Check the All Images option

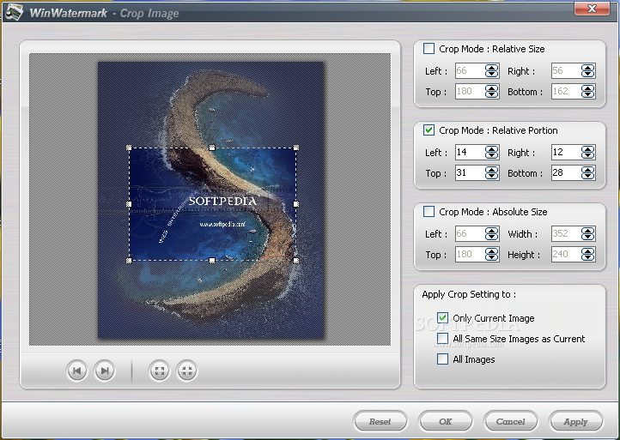pos(443,359)
